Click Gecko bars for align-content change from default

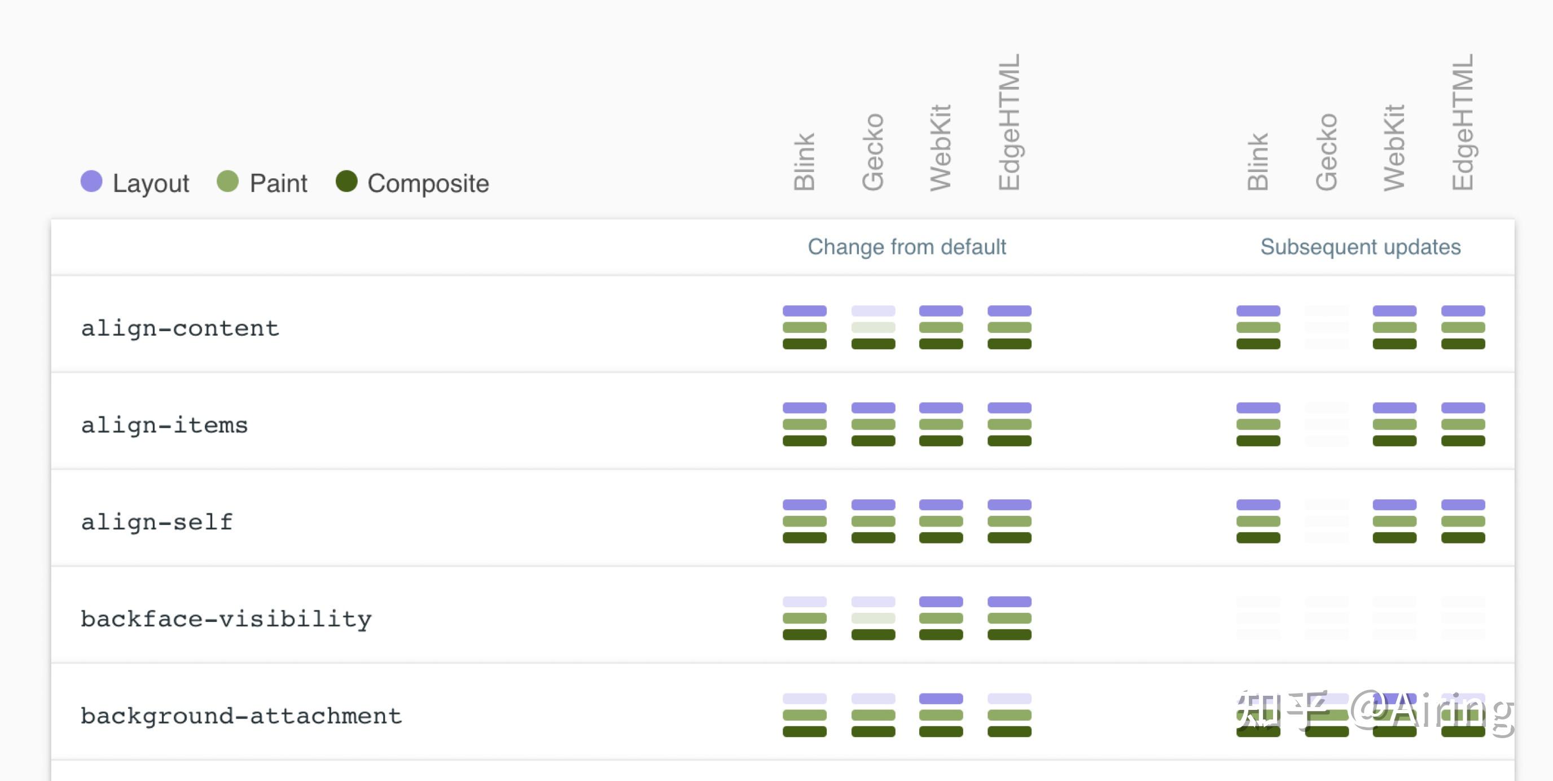pos(873,327)
